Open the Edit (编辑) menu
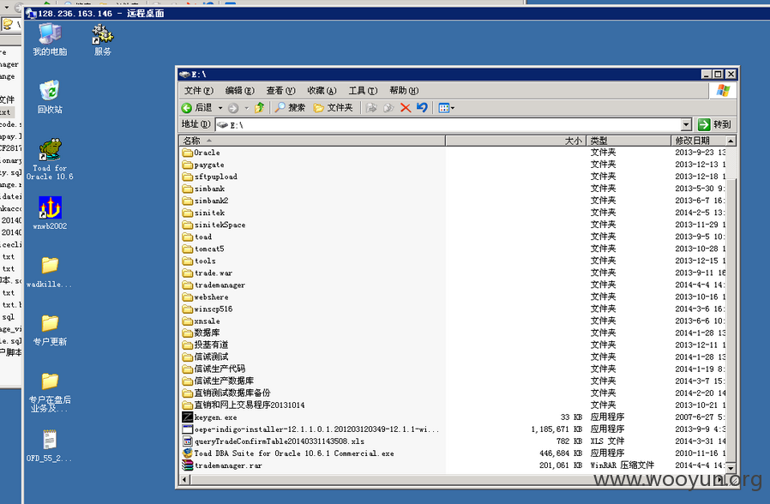 239,90
